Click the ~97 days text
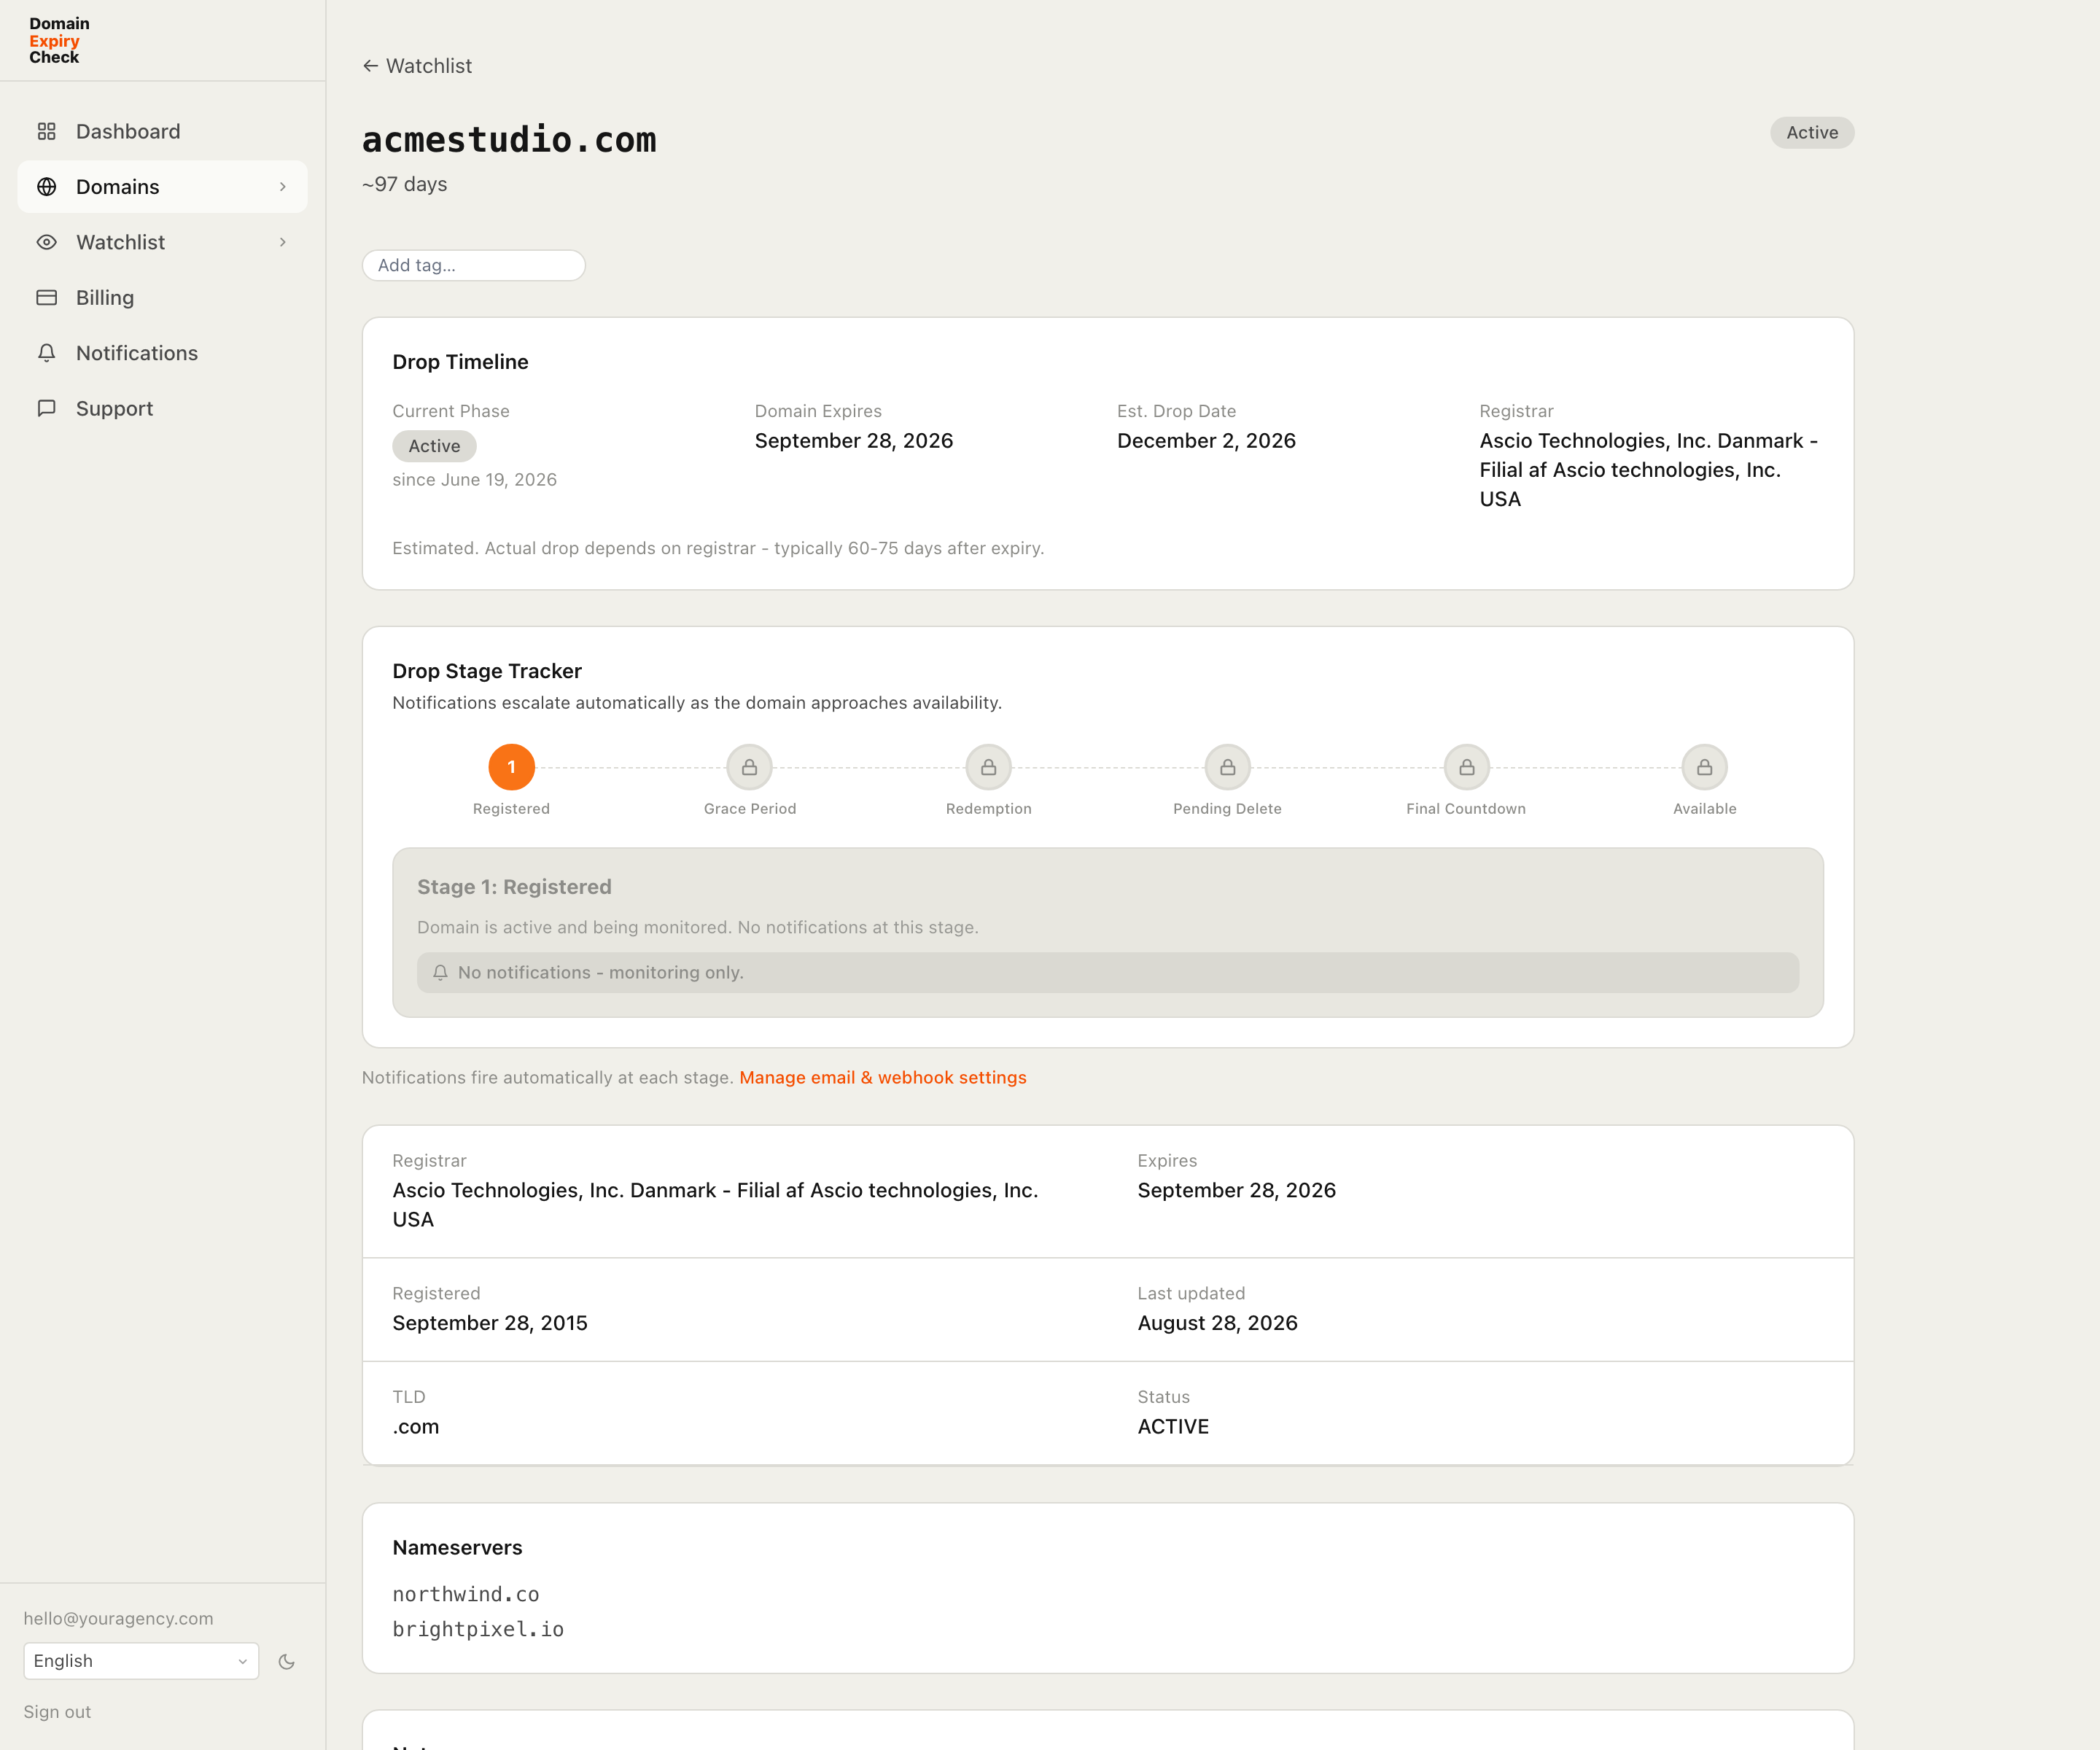Viewport: 2100px width, 1750px height. tap(404, 184)
